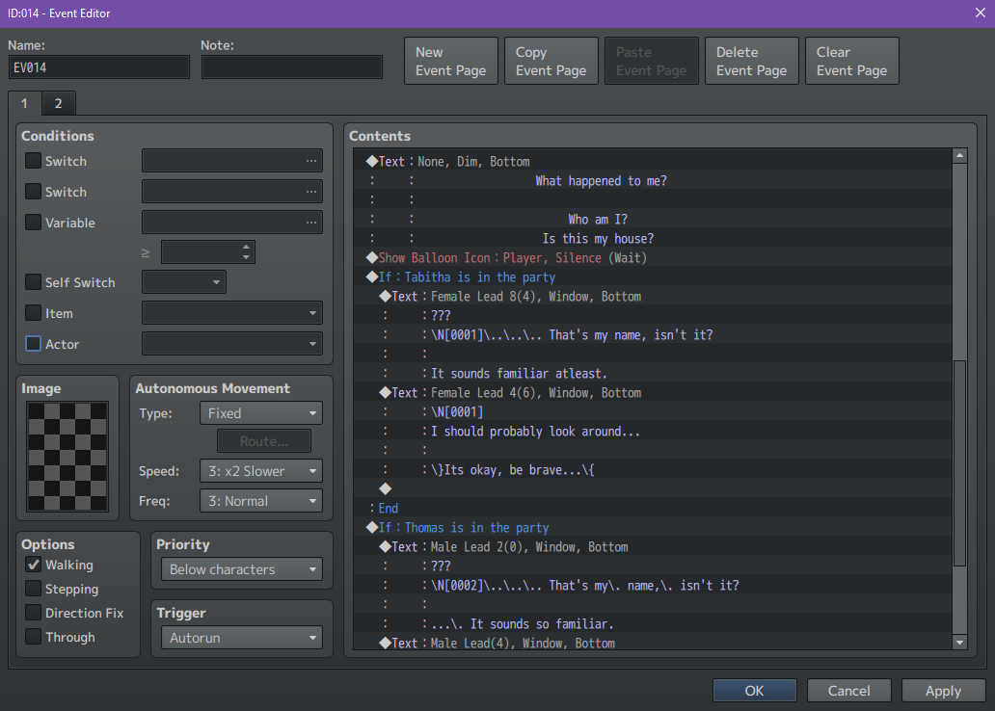Select the 'Text : Female Lead 4(6)' command
995x711 pixels.
point(653,393)
